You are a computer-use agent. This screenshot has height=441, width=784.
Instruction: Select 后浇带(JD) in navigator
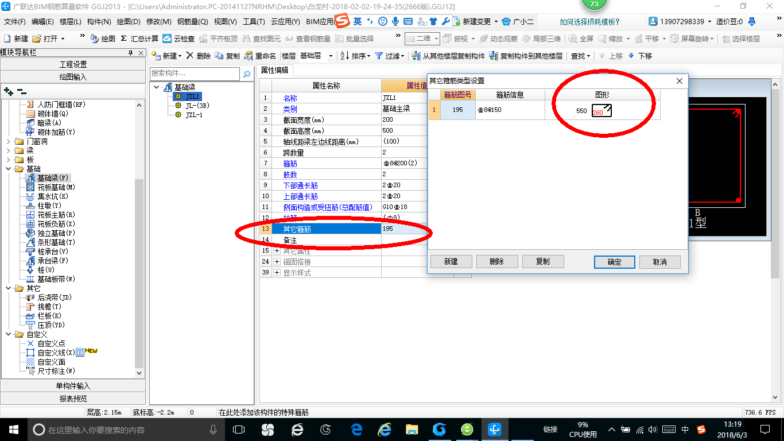click(x=55, y=297)
